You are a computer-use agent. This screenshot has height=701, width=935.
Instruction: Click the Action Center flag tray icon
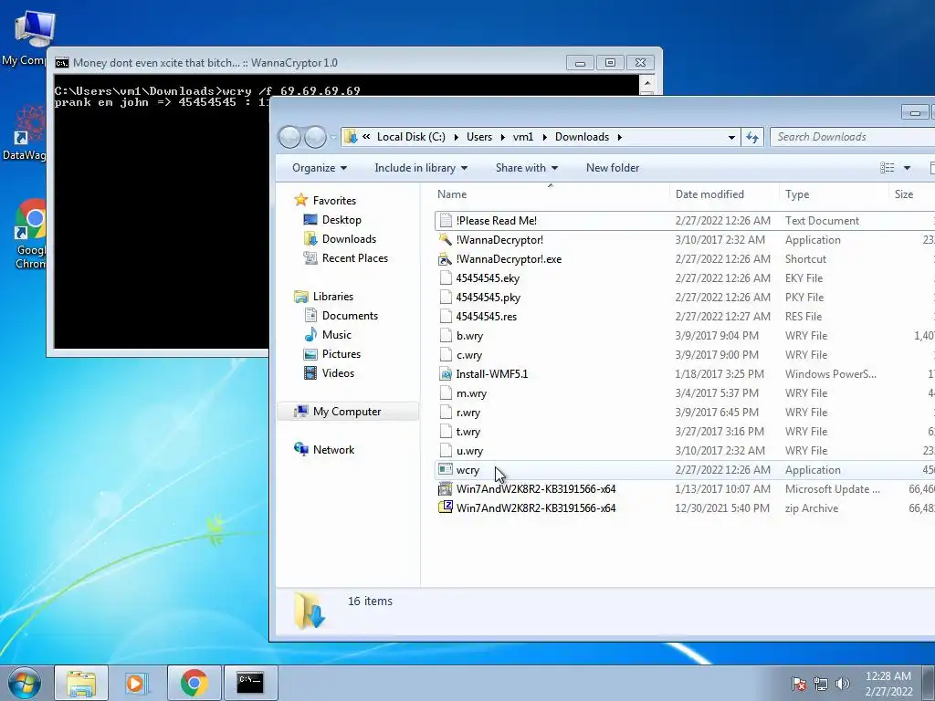799,684
